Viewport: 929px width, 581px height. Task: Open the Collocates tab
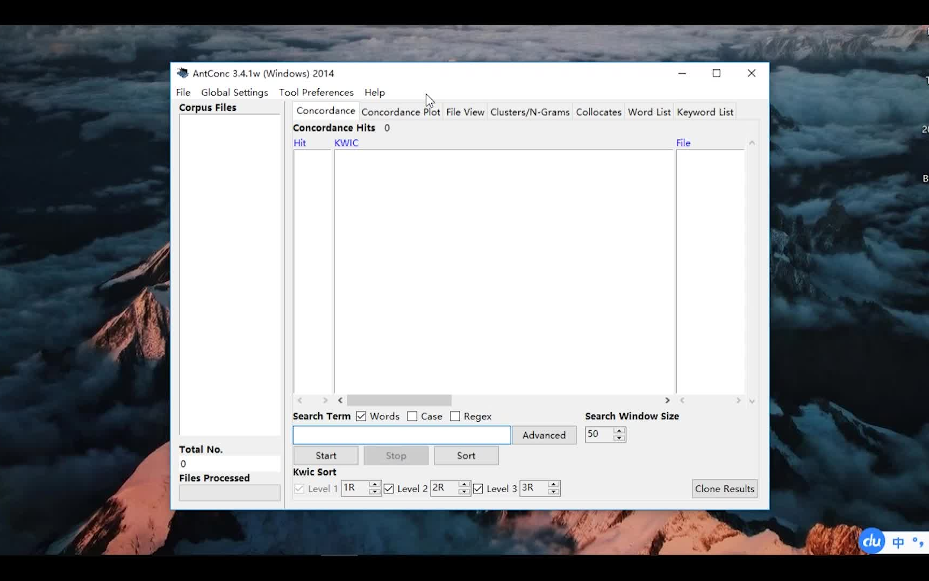(x=598, y=112)
